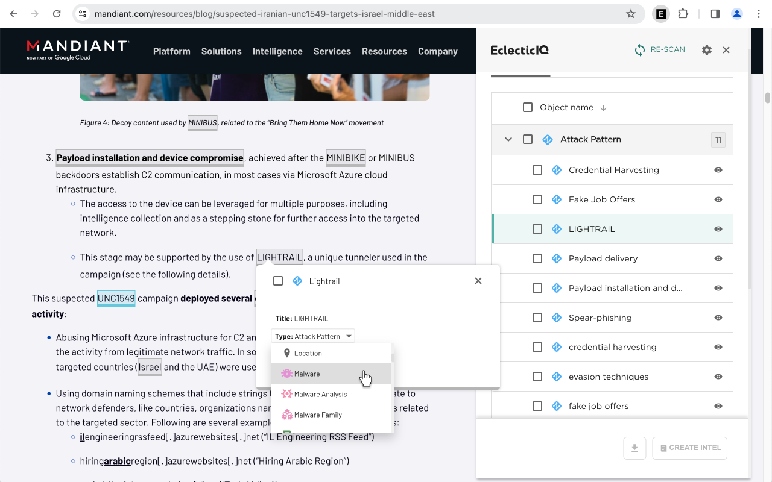Screen dimensions: 772x482
Task: Open the browser extensions puzzle icon
Action: point(683,14)
